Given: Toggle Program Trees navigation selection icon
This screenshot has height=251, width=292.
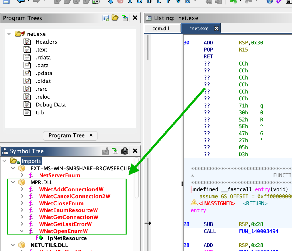Looking at the screenshot, I should pyautogui.click(x=125, y=18).
